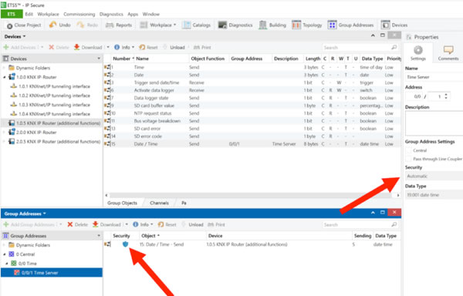Sort by Object Function column header
The width and height of the screenshot is (463, 296).
coord(208,59)
